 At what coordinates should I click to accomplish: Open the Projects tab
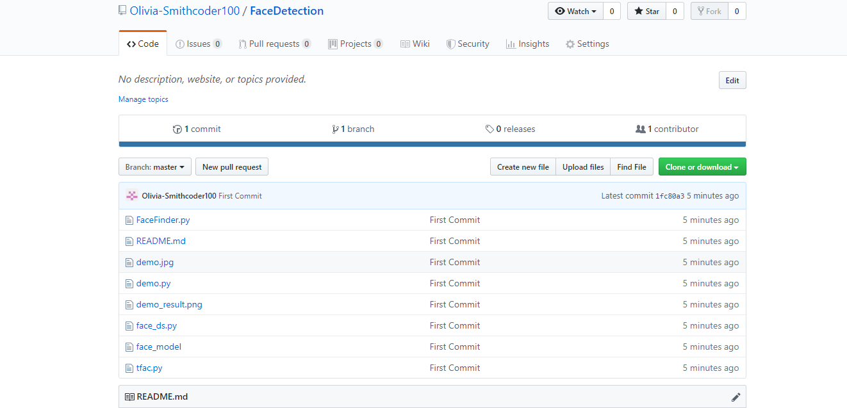point(356,44)
